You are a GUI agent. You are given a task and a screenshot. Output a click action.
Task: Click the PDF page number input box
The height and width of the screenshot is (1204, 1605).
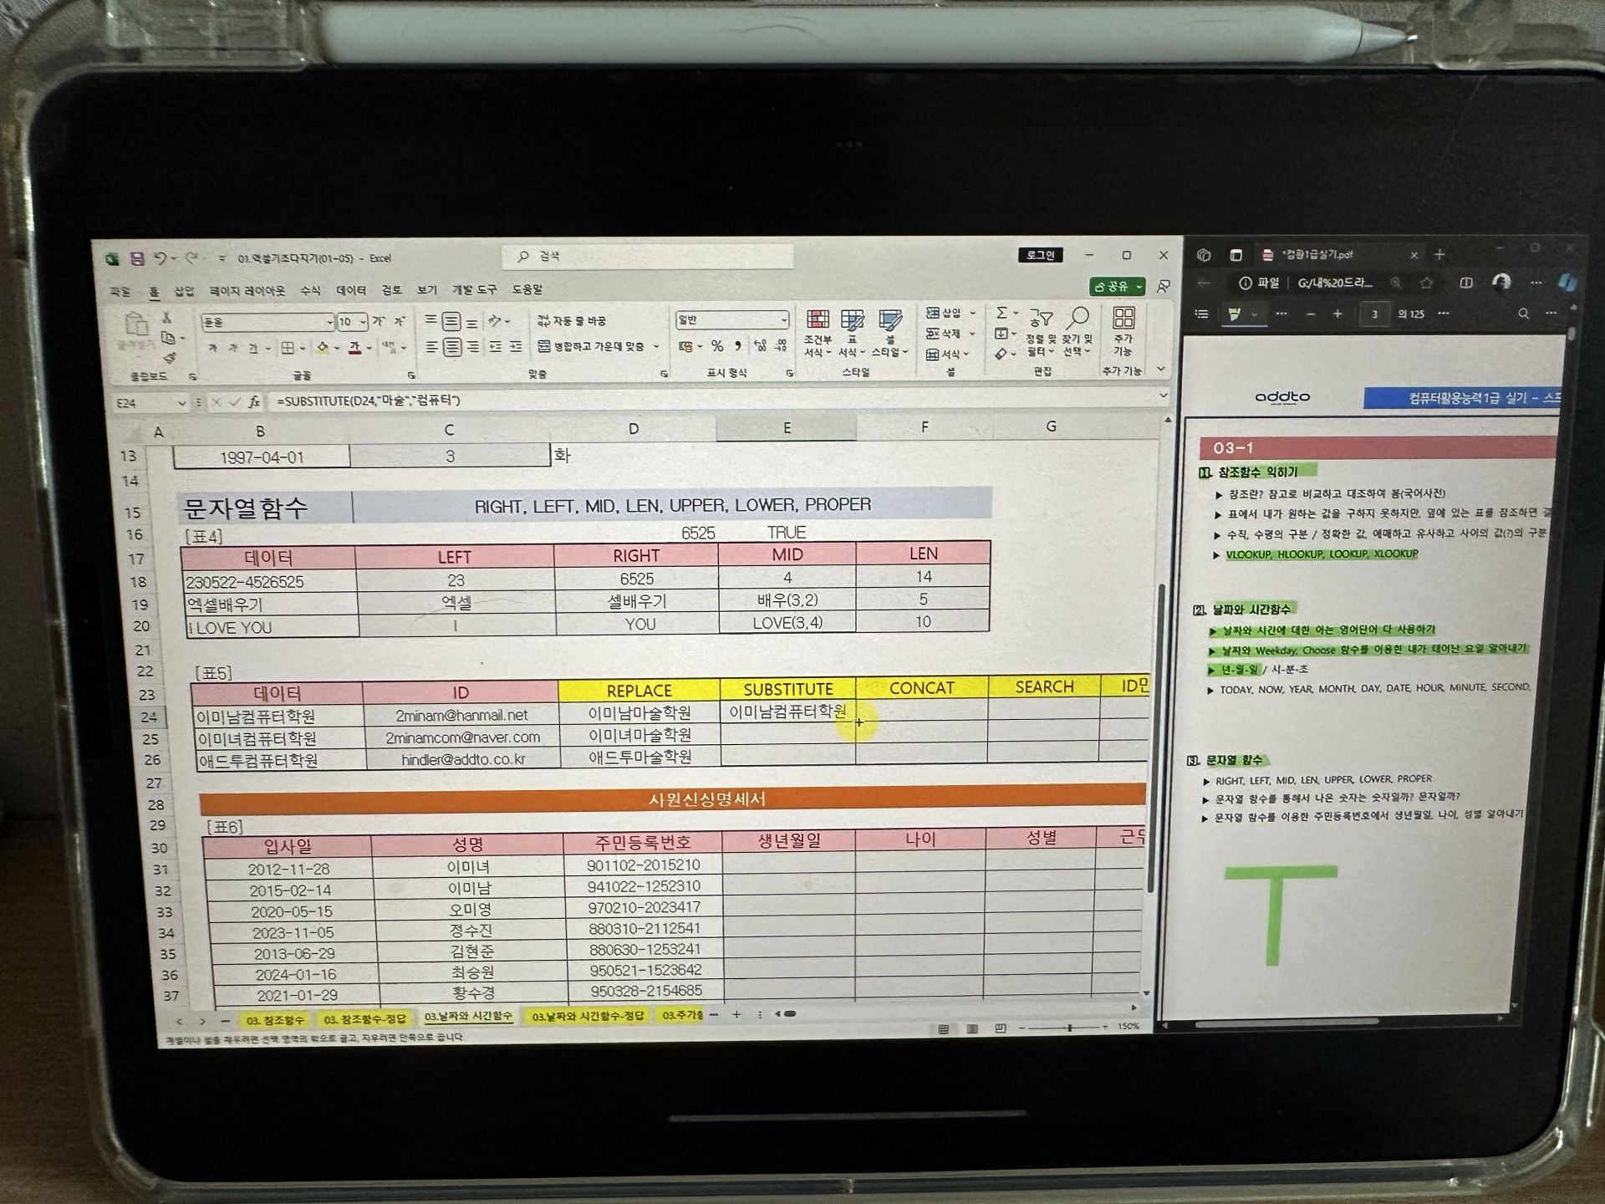1374,314
